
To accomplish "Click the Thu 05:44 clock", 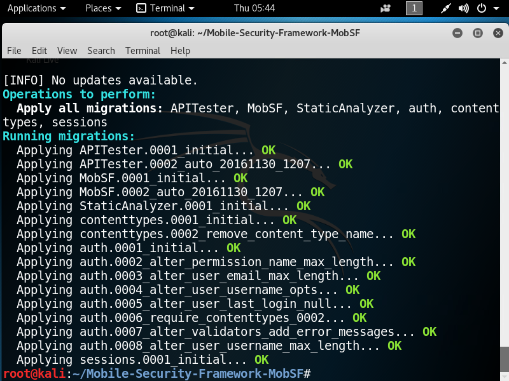I will pyautogui.click(x=254, y=8).
